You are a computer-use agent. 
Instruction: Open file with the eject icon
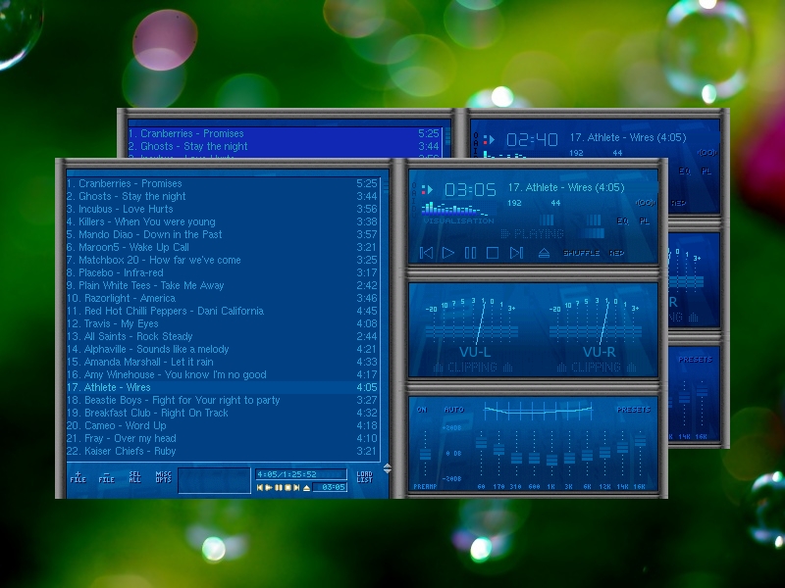(x=544, y=254)
